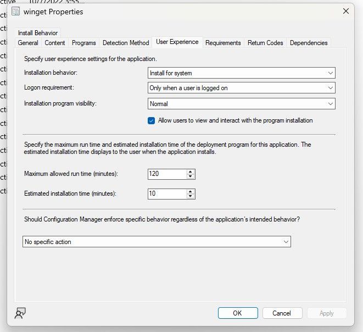This screenshot has width=363, height=332.
Task: Click the Logon requirement label
Action: pyautogui.click(x=49, y=87)
